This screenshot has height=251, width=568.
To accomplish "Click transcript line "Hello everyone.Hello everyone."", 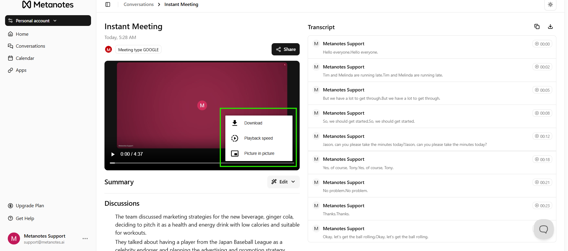I will point(350,52).
